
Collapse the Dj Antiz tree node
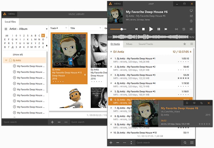[x=6, y=60]
